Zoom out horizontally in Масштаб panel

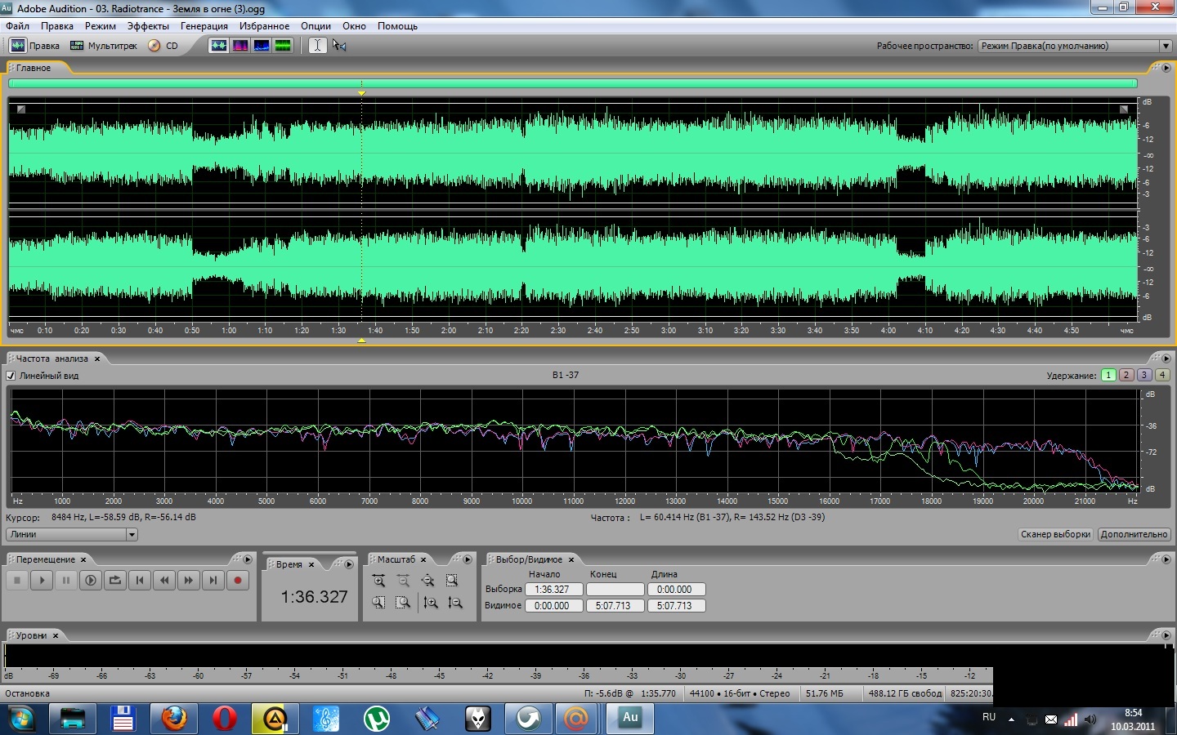pos(403,581)
